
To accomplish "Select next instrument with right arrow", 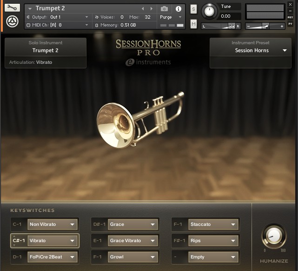I will [x=152, y=8].
